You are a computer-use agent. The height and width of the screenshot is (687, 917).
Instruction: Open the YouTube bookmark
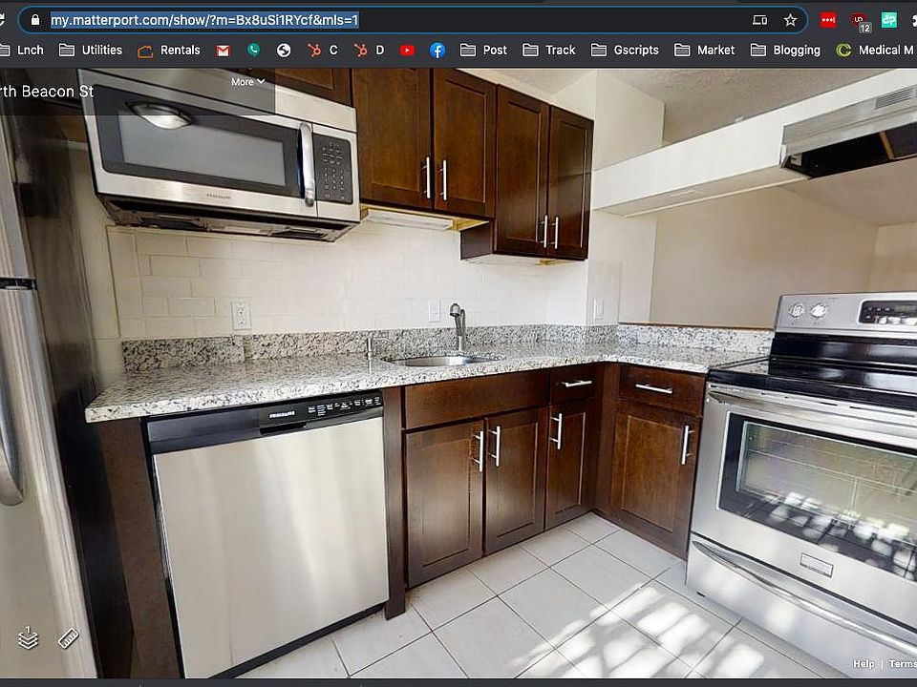pos(407,51)
